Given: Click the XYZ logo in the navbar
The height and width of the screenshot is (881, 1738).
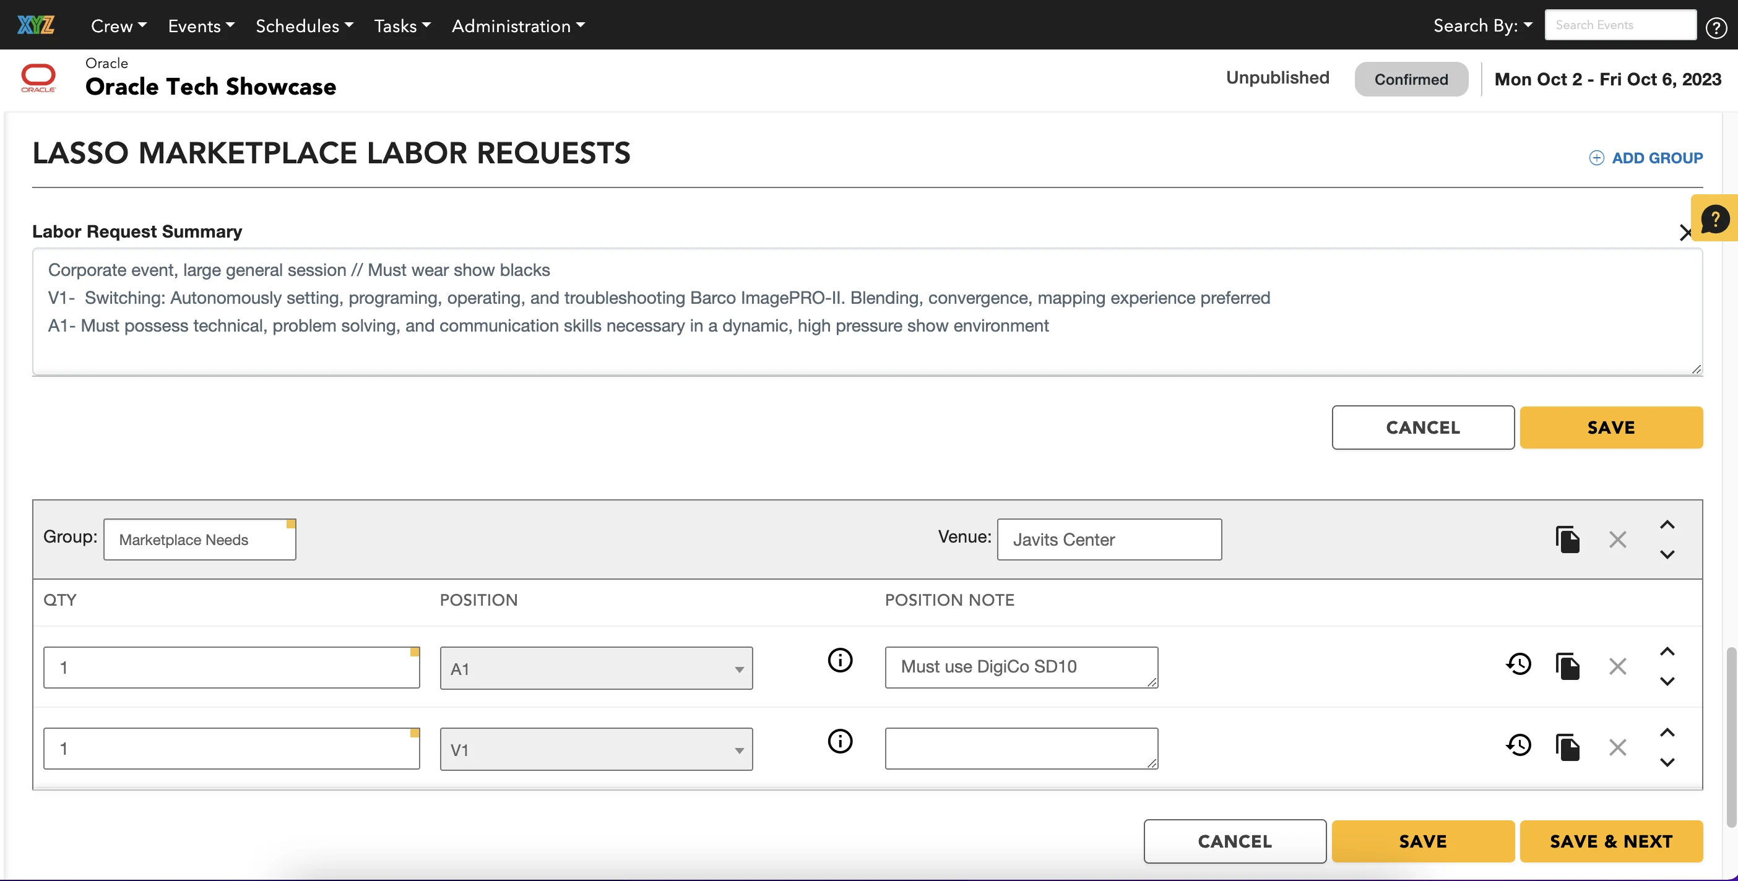Looking at the screenshot, I should pos(36,25).
